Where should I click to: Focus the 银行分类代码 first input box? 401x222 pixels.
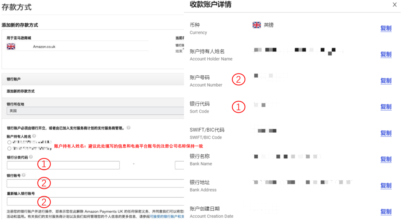pos(63,165)
